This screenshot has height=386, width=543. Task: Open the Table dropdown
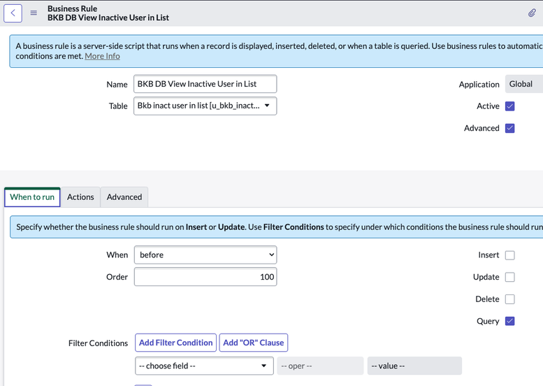(205, 106)
